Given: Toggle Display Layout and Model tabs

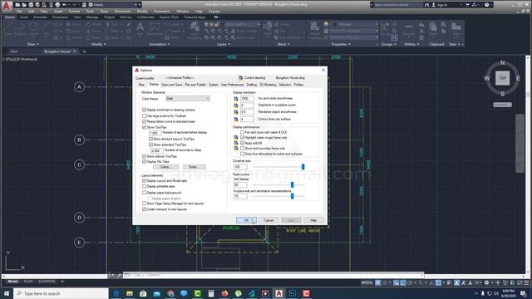Looking at the screenshot, I should click(x=144, y=181).
